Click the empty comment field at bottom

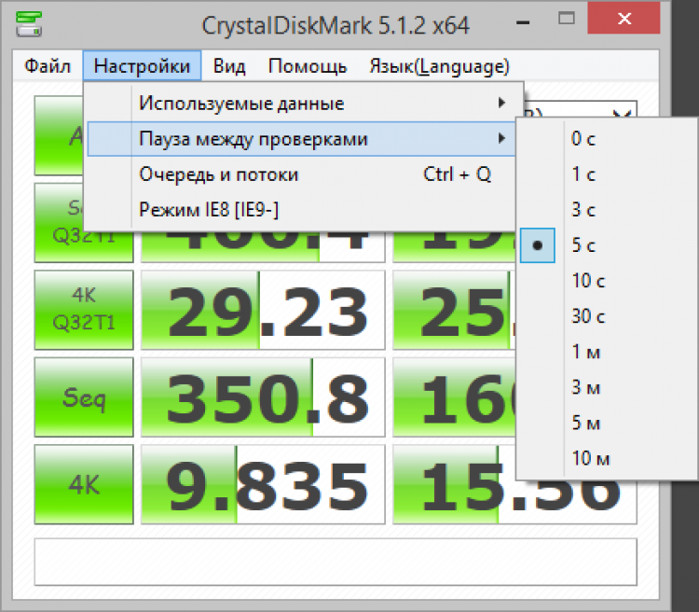336,562
